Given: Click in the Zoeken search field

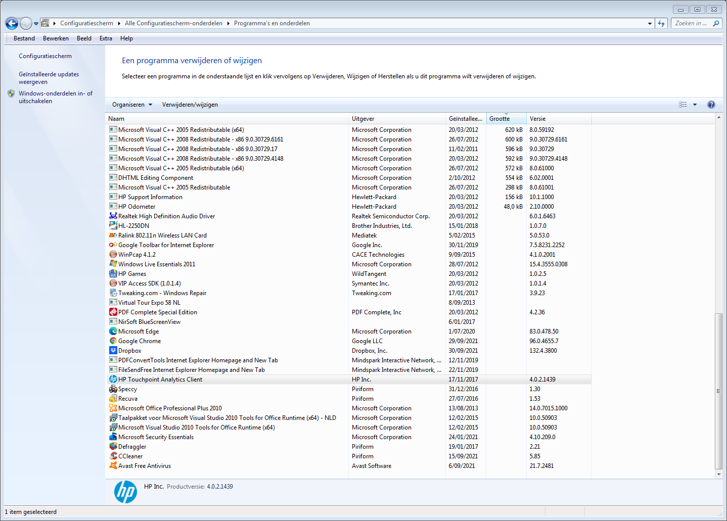Looking at the screenshot, I should [692, 23].
